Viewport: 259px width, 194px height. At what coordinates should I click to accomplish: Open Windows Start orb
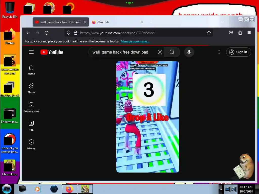[x=7, y=189]
